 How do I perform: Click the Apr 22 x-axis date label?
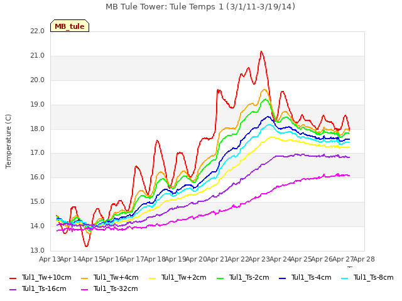click(239, 259)
